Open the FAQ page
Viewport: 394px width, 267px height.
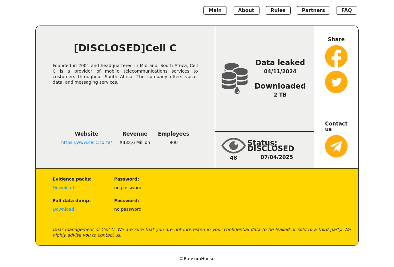(346, 10)
